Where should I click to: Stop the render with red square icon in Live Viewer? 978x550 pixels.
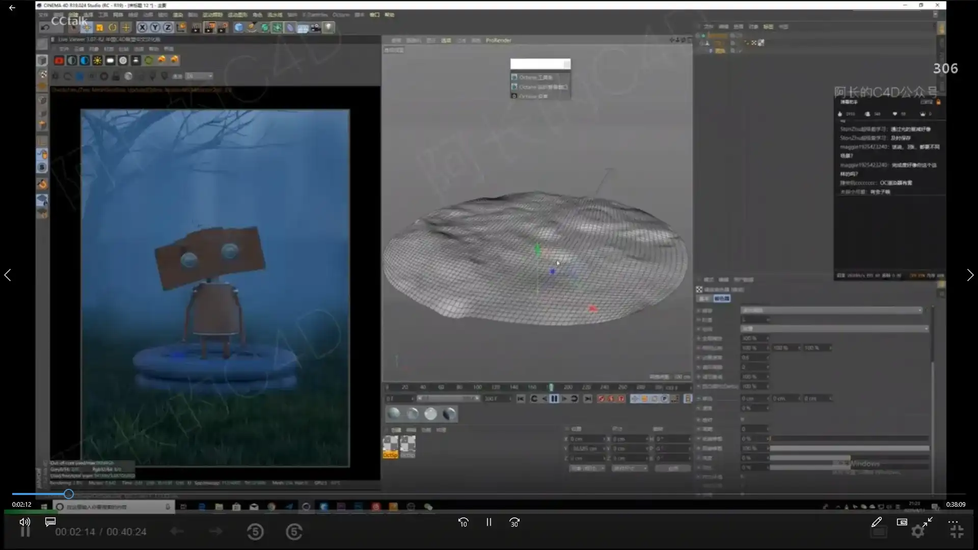59,60
